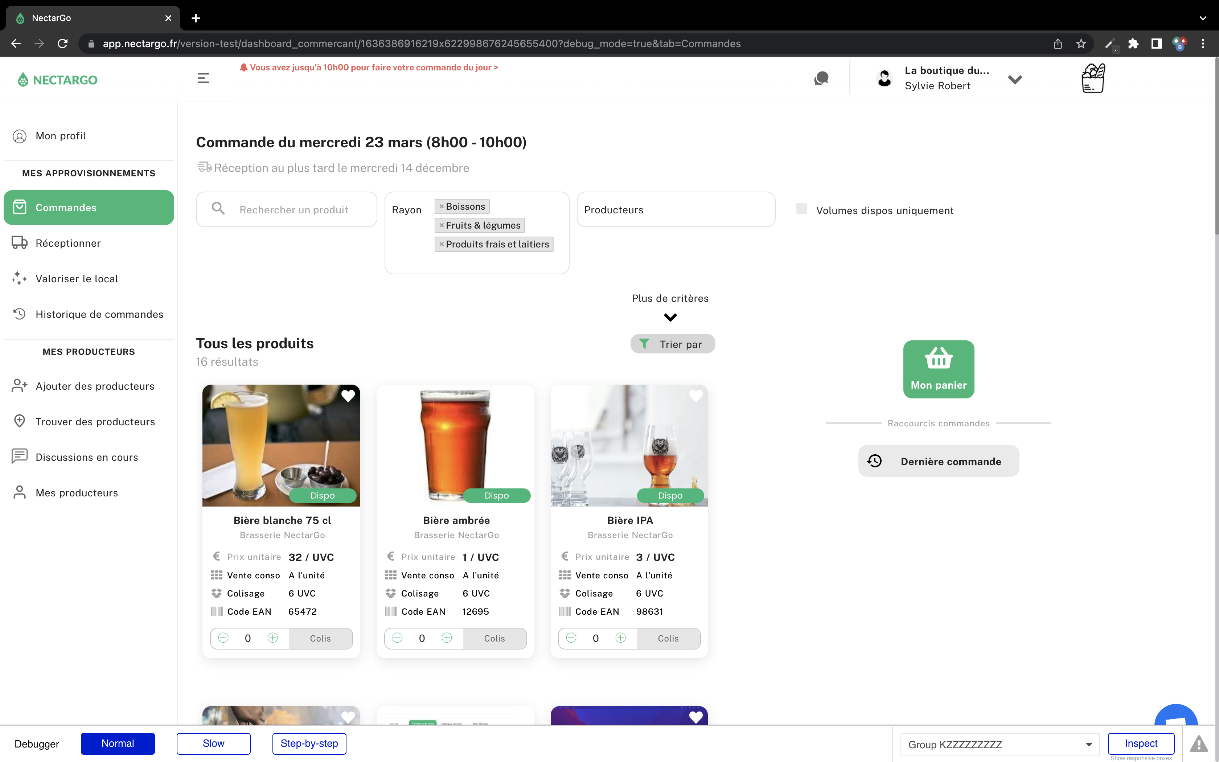Open the Producteurs filter dropdown
Viewport: 1219px width, 762px height.
point(676,210)
